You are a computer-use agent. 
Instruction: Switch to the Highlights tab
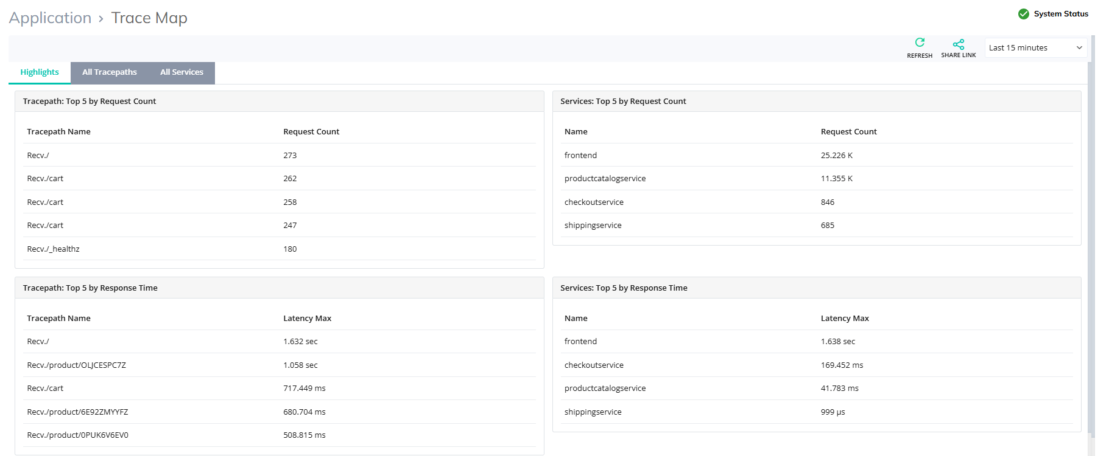point(40,72)
